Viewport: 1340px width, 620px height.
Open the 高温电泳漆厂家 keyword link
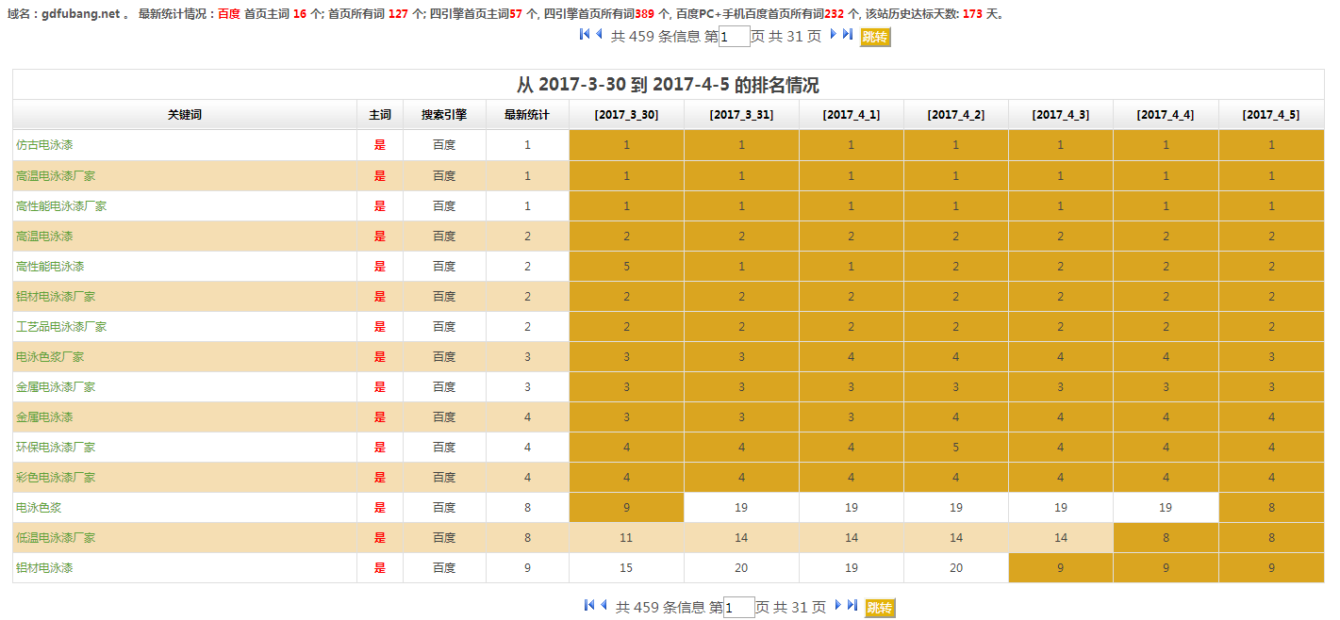pos(56,175)
